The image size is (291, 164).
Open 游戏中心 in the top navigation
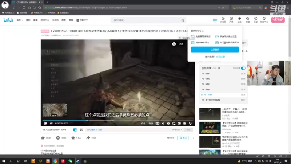pos(45,20)
